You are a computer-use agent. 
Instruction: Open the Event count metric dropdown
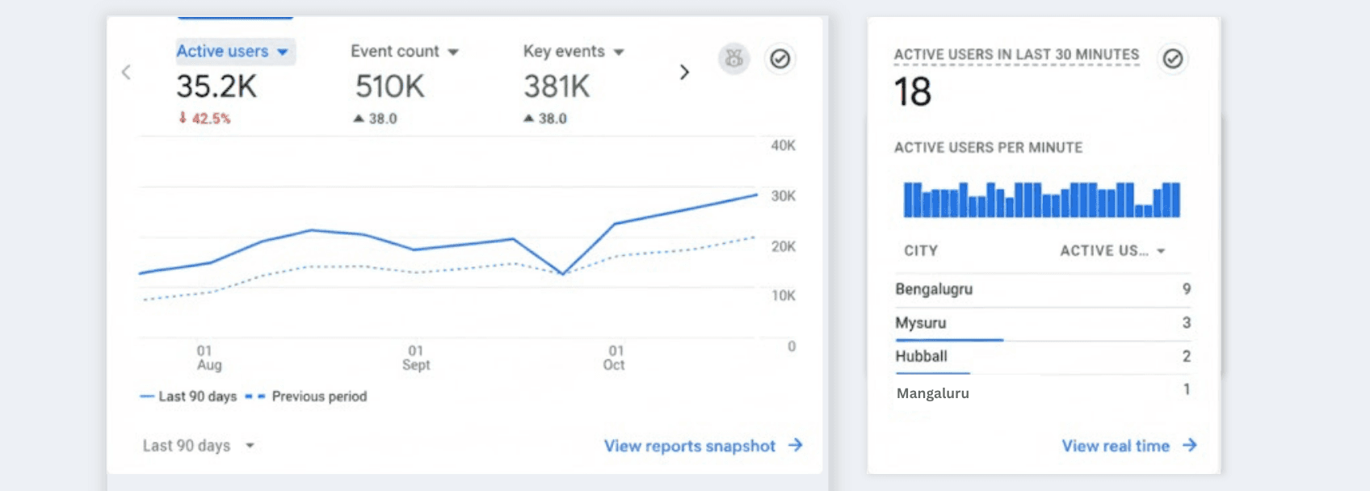point(405,52)
